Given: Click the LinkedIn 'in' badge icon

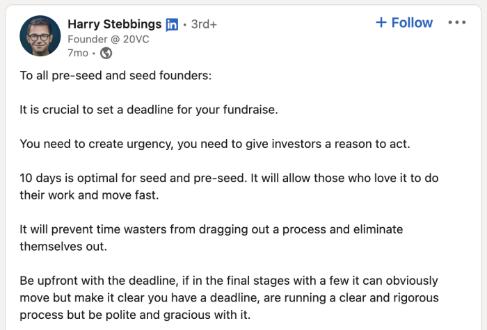Looking at the screenshot, I should (x=172, y=25).
